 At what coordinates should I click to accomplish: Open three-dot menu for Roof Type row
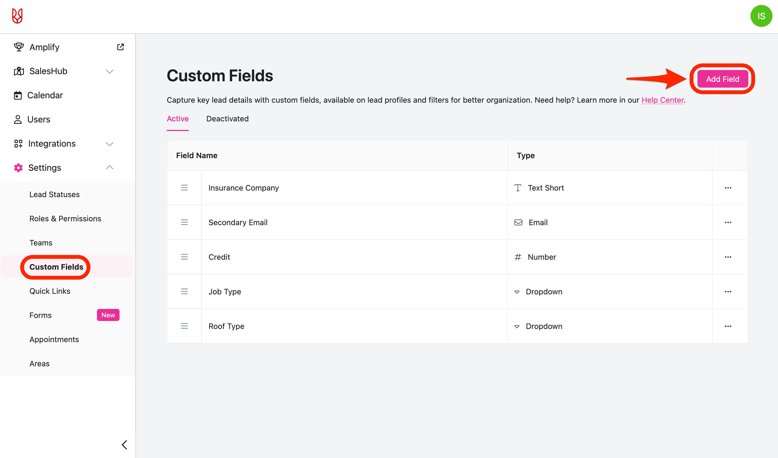tap(728, 326)
